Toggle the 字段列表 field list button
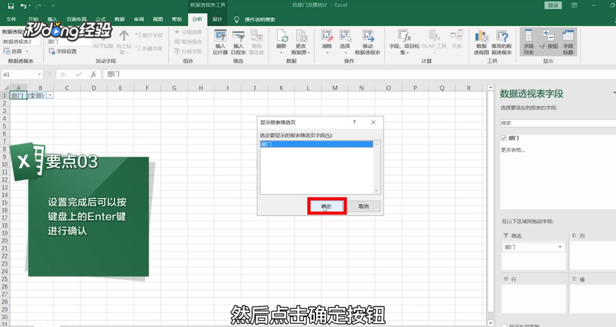Image resolution: width=616 pixels, height=327 pixels. [529, 42]
